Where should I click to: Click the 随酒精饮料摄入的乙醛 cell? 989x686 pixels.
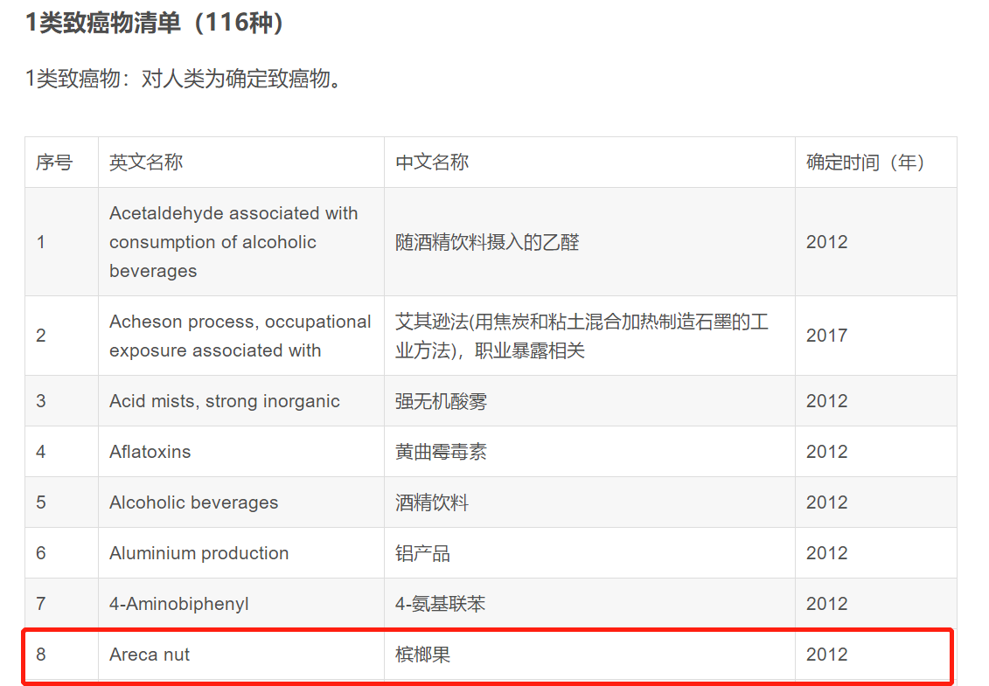click(x=487, y=242)
